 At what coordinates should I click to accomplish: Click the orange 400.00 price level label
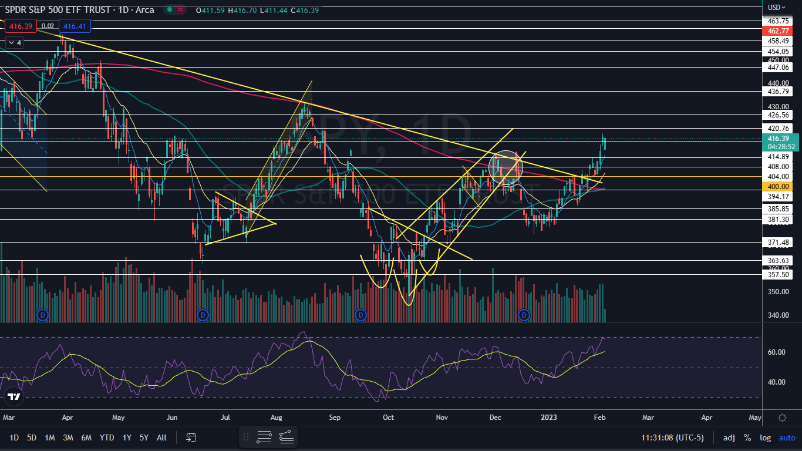(x=776, y=186)
